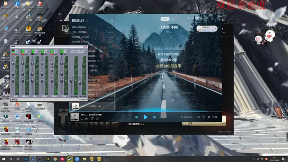Close the notification bubble with its X
This screenshot has width=288, height=162.
pyautogui.click(x=215, y=29)
